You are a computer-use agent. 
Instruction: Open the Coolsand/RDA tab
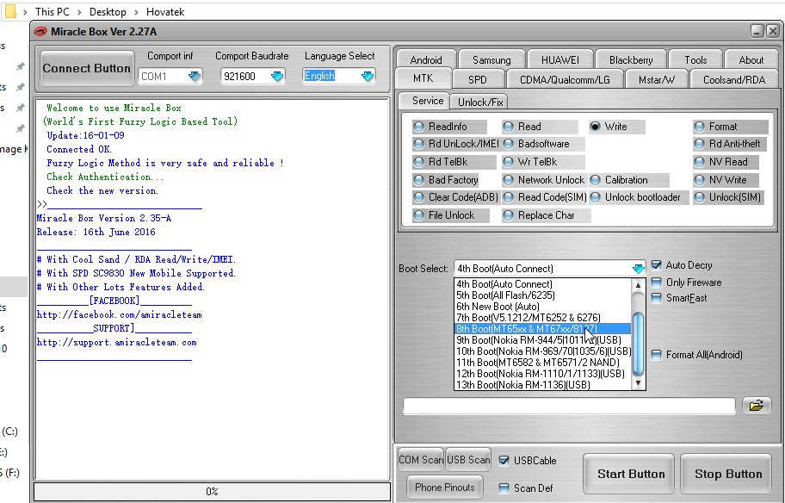pos(734,79)
